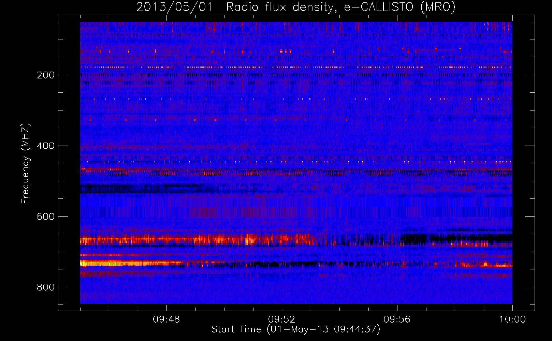Click the 10:00 time tick label
Viewport: 552px width, 341px height.
[x=512, y=320]
